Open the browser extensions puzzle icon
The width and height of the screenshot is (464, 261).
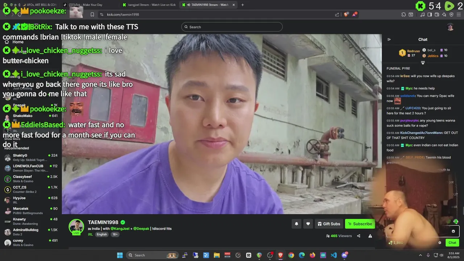point(403,14)
